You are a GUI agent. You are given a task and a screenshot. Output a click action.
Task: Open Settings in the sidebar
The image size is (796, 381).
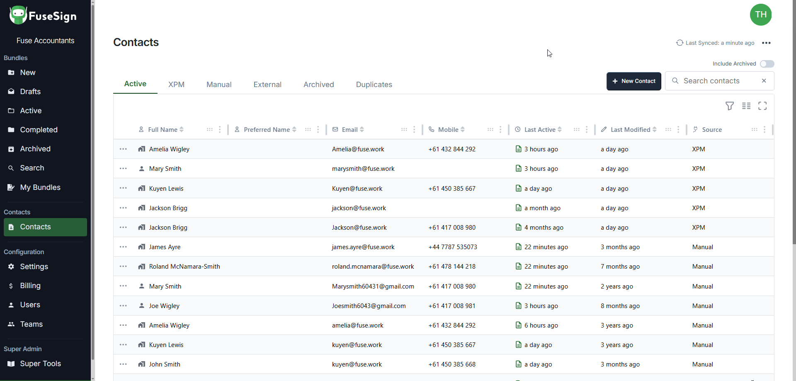click(x=34, y=267)
